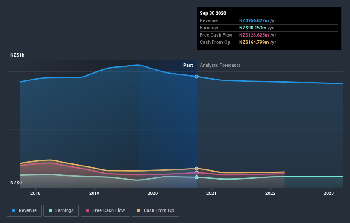Click the Earnings teal data point marker
The width and height of the screenshot is (350, 223).
click(197, 177)
